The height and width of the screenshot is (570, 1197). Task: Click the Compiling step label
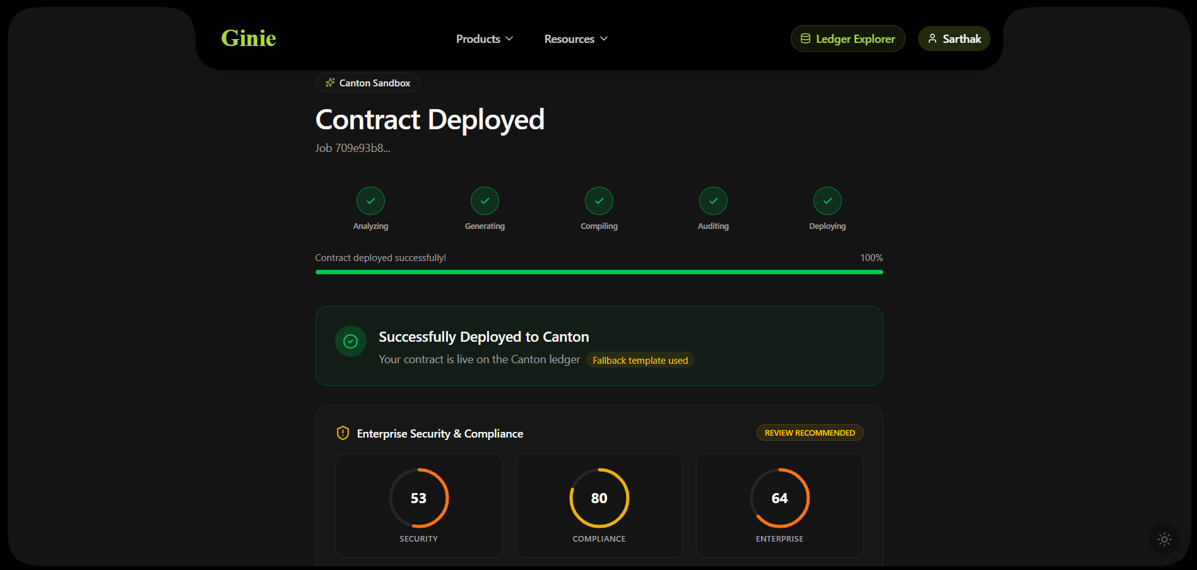point(599,226)
